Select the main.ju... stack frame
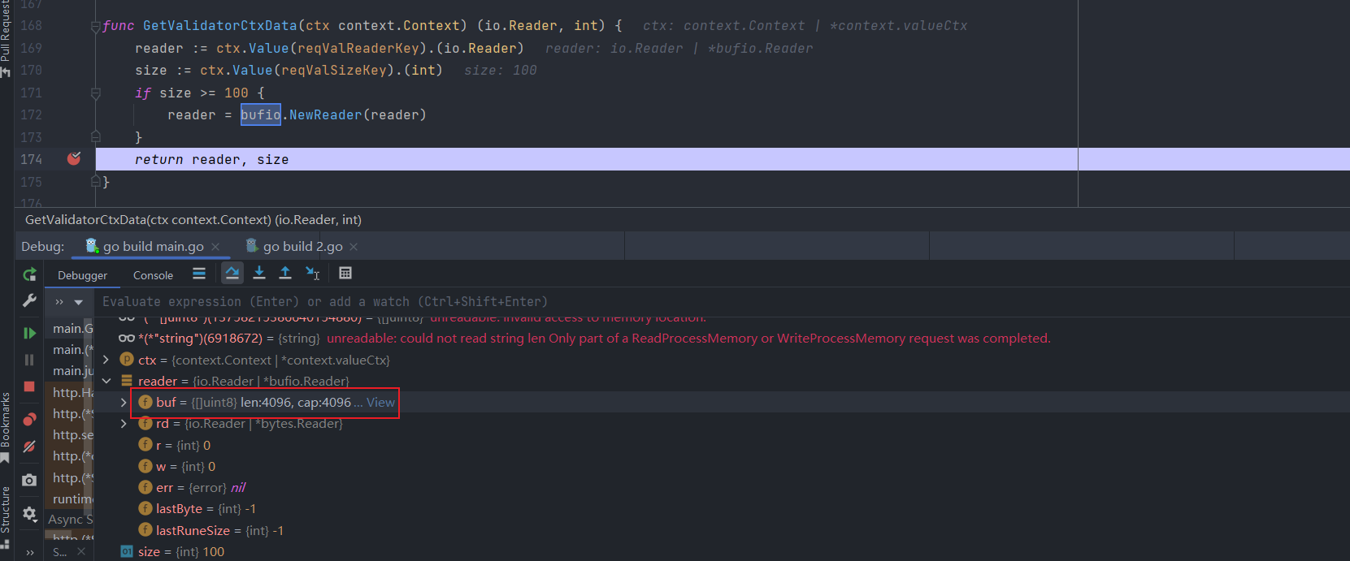The image size is (1350, 561). (x=70, y=371)
